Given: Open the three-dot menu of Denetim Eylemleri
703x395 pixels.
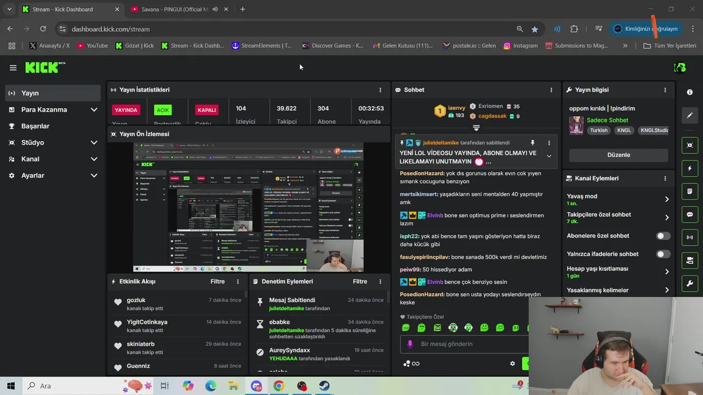Looking at the screenshot, I should 380,281.
